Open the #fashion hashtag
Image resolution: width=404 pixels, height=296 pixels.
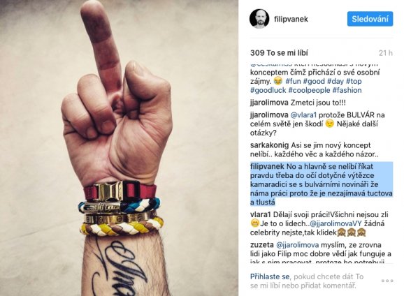[347, 90]
